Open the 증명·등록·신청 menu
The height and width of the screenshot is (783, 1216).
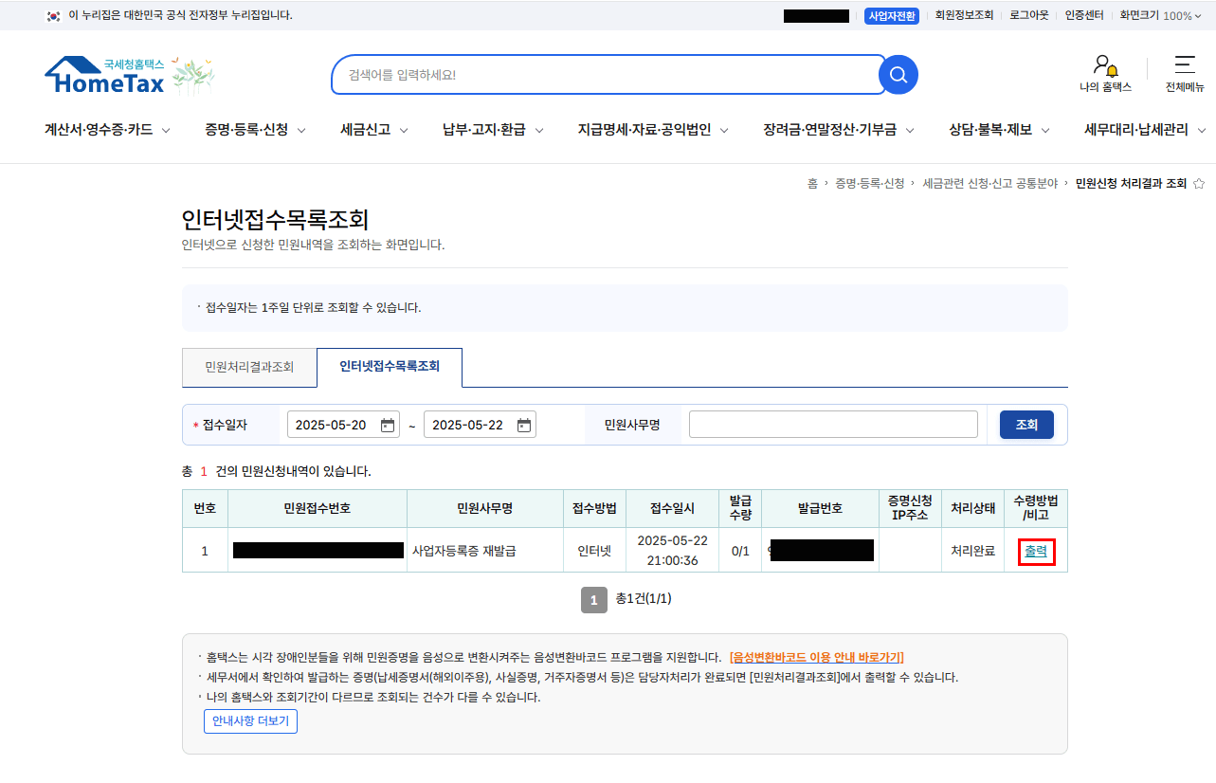[245, 130]
